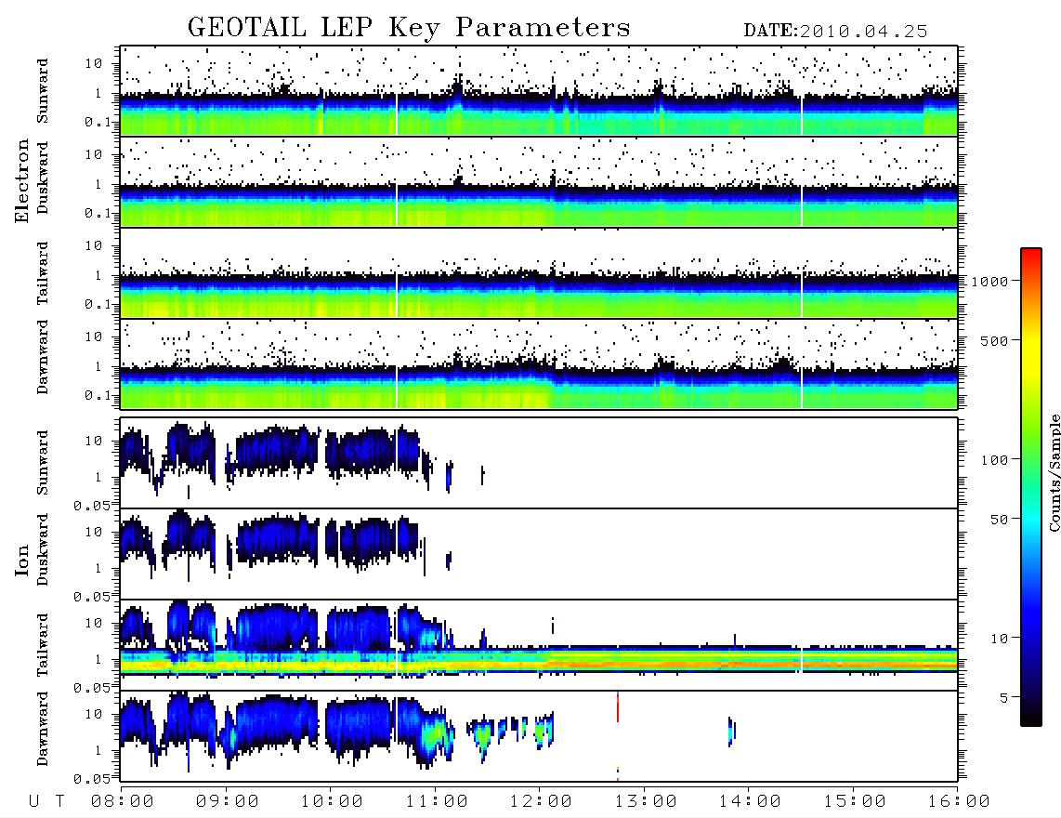Click the color scale bar
The width and height of the screenshot is (1061, 818).
coord(1031,488)
